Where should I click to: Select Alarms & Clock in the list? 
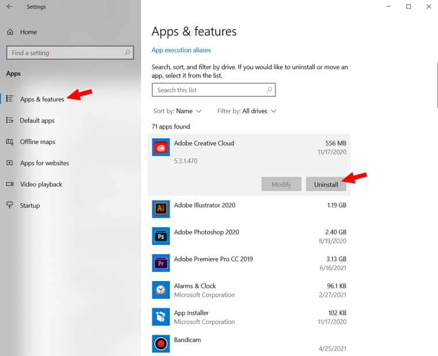249,290
